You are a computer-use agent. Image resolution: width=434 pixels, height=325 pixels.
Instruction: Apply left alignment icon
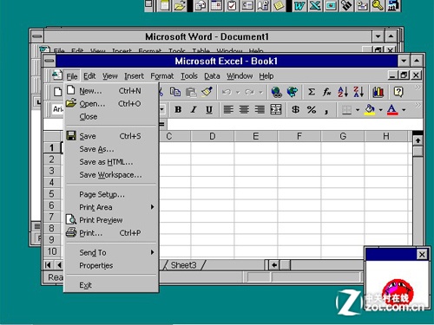pyautogui.click(x=228, y=109)
